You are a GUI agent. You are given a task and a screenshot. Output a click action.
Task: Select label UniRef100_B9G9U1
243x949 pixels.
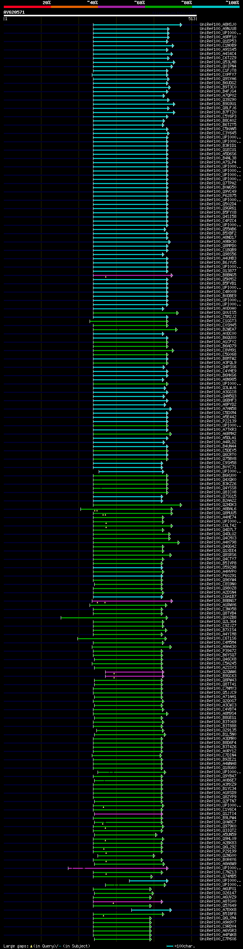(218, 104)
